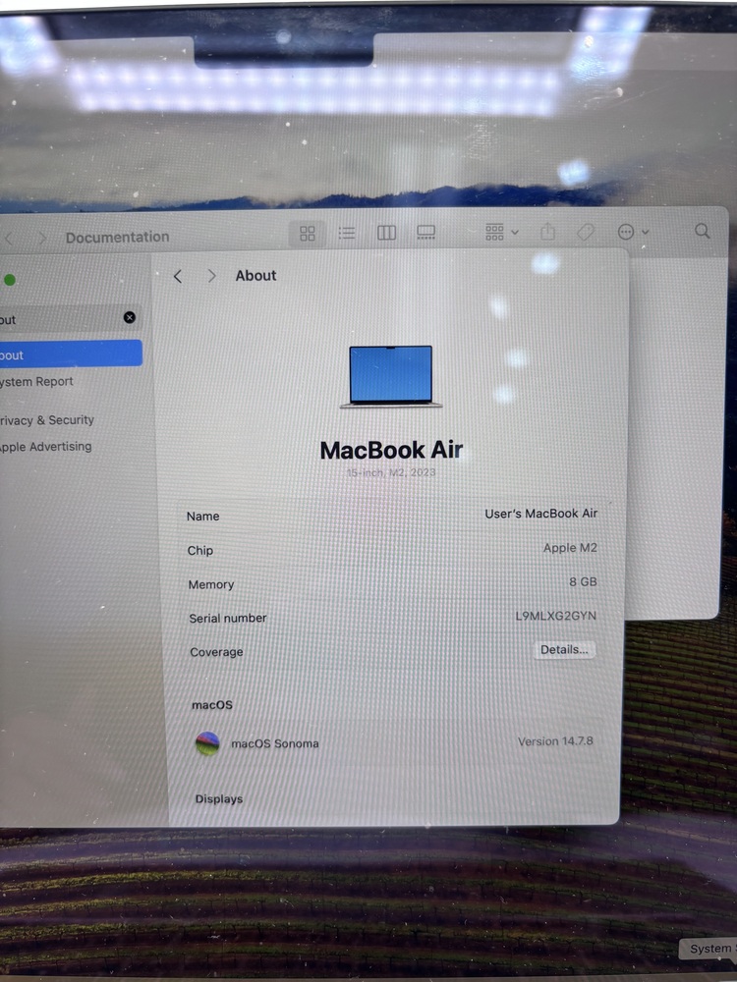Switch Finder to icon view
Image resolution: width=737 pixels, height=982 pixels.
tap(308, 233)
